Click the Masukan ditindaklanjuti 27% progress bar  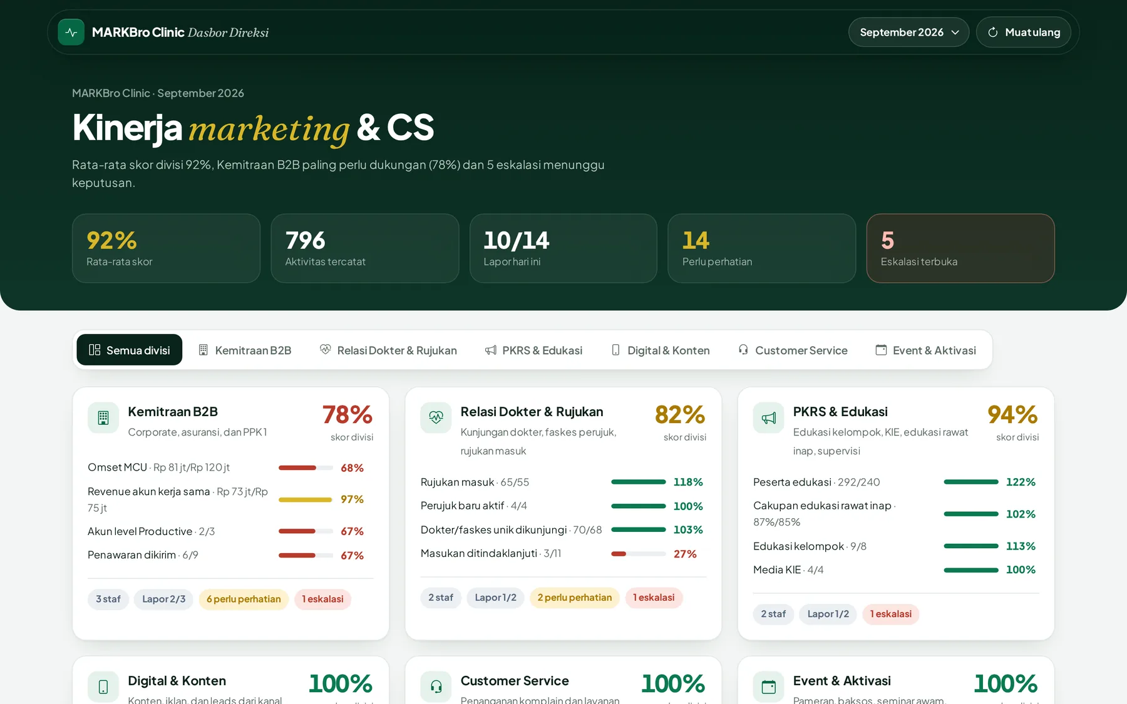pyautogui.click(x=638, y=554)
